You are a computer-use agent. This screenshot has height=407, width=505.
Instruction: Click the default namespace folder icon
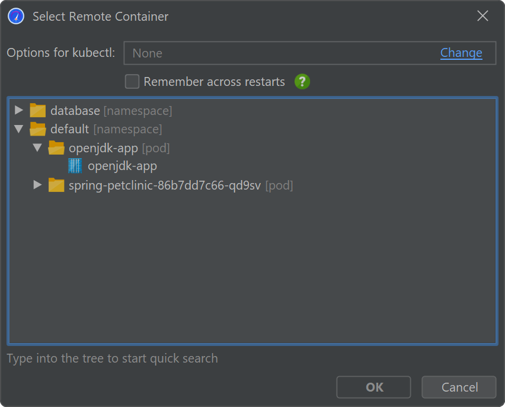pos(38,129)
